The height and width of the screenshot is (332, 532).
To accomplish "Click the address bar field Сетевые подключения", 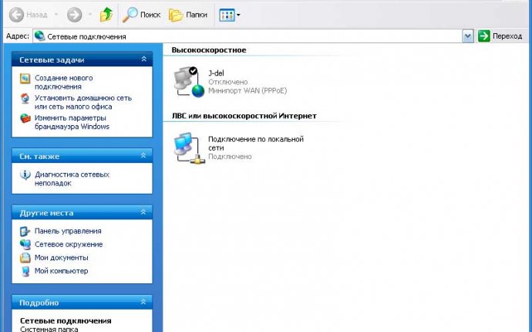I will (247, 36).
